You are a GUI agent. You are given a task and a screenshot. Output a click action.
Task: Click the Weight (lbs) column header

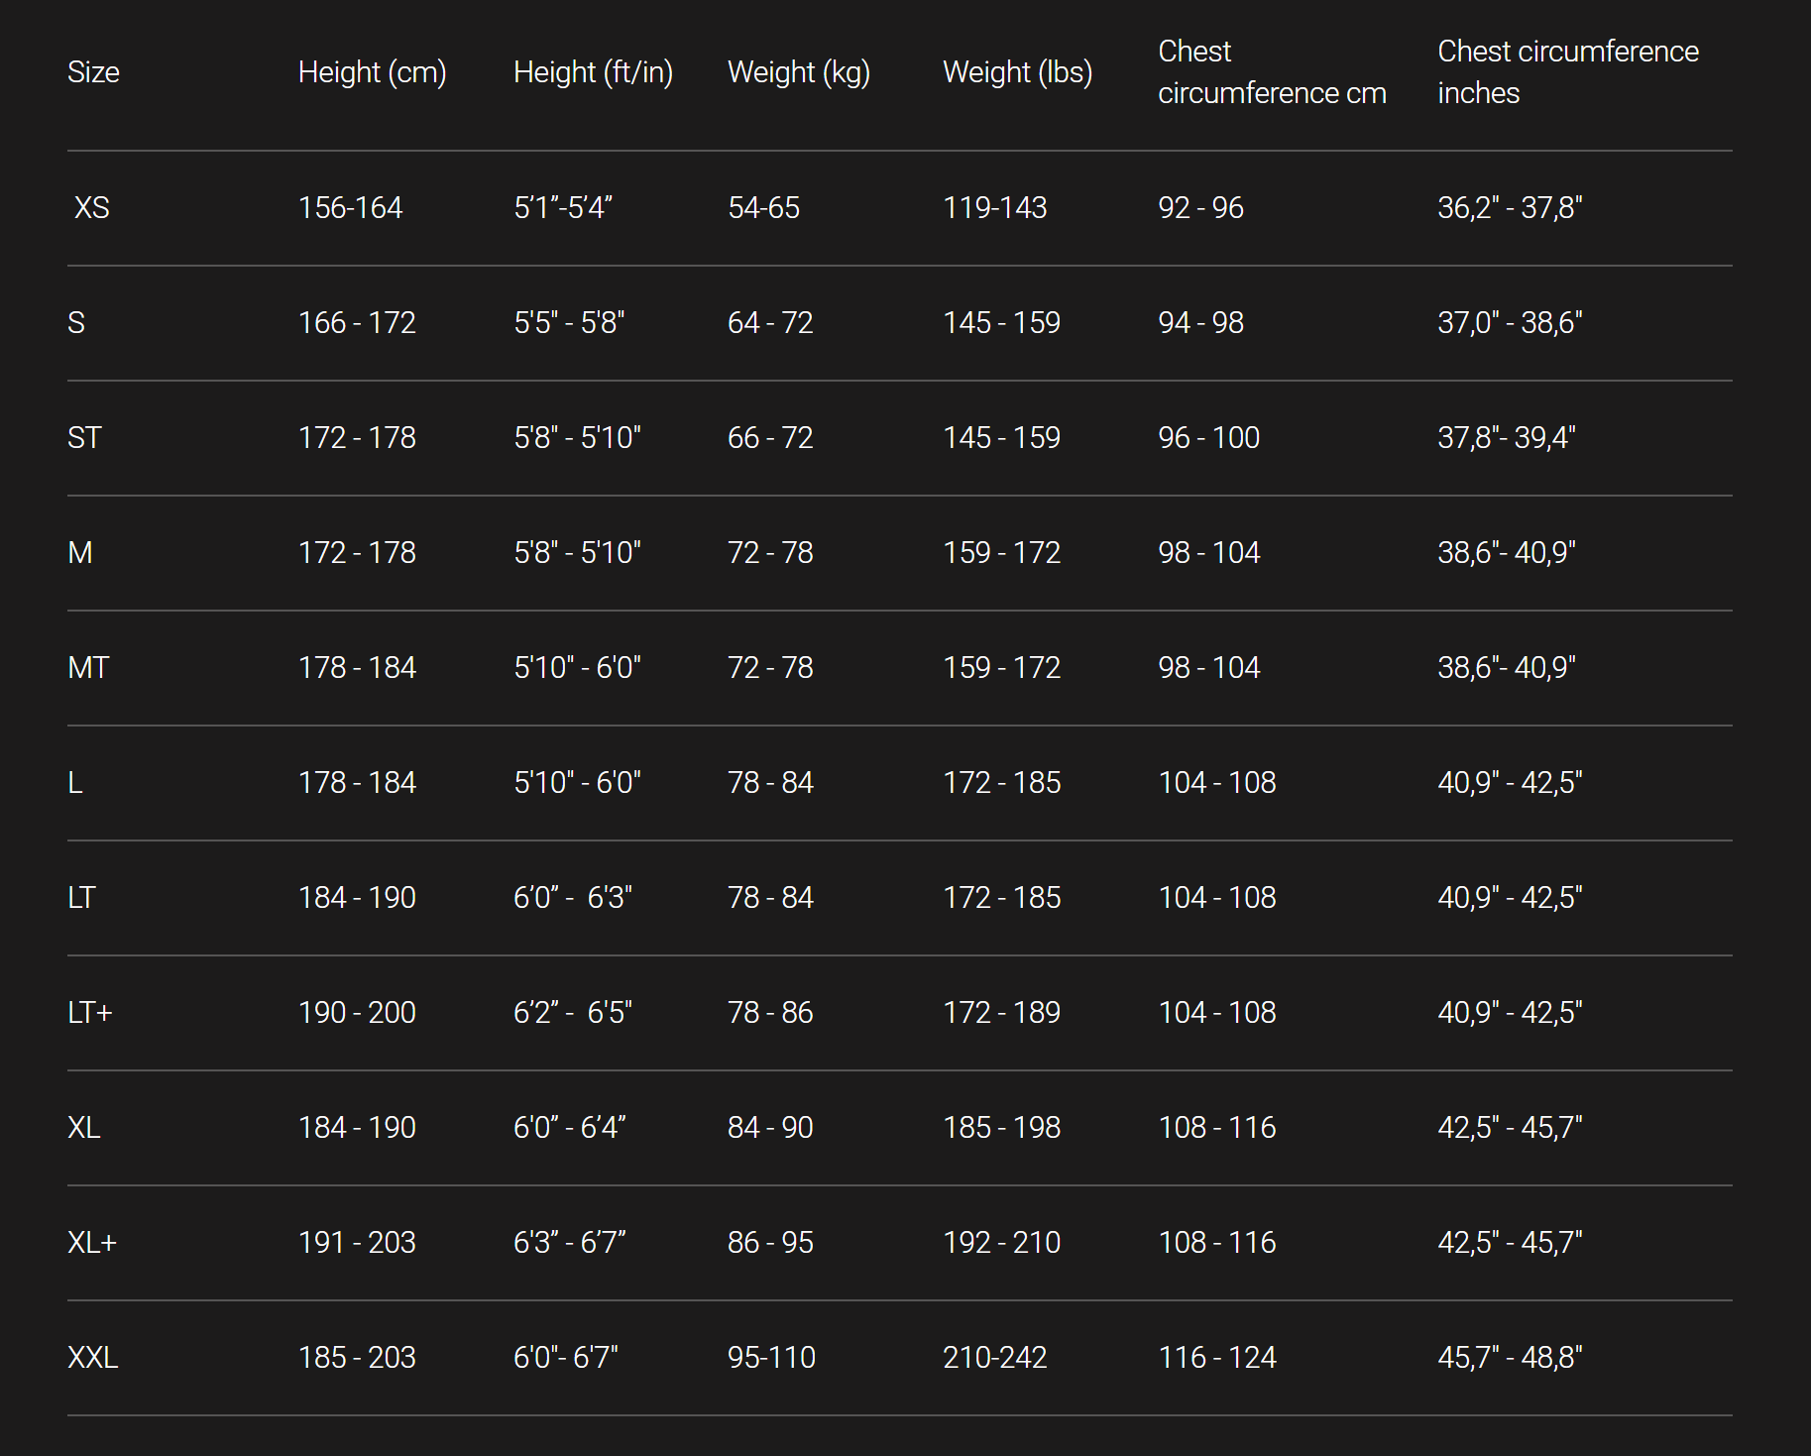[x=1017, y=72]
